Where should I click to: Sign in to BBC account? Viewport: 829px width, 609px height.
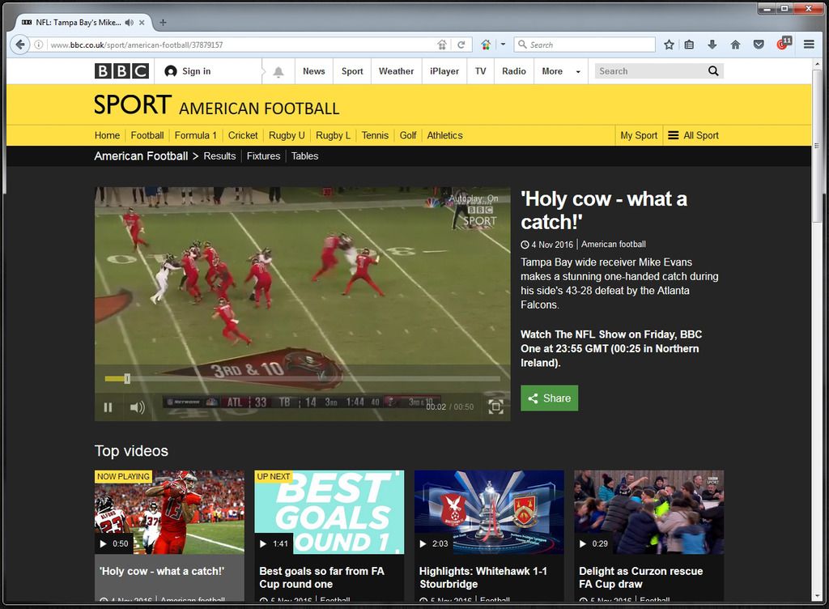coord(188,71)
